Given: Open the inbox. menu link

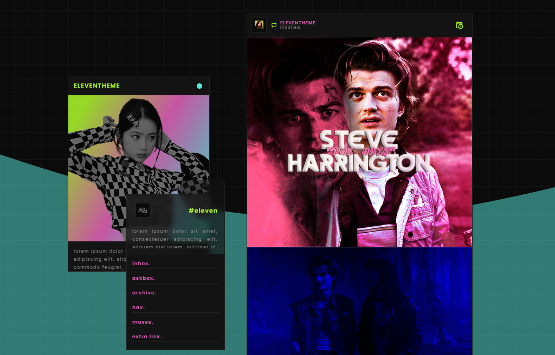Looking at the screenshot, I should pyautogui.click(x=141, y=264).
